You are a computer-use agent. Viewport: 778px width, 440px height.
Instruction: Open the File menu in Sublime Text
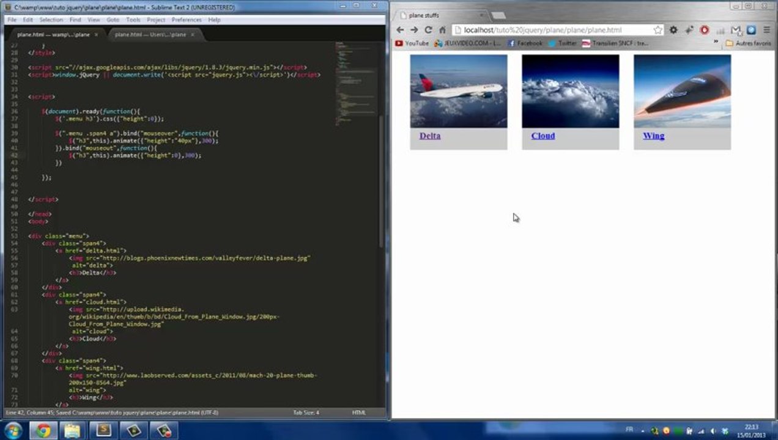(x=12, y=20)
